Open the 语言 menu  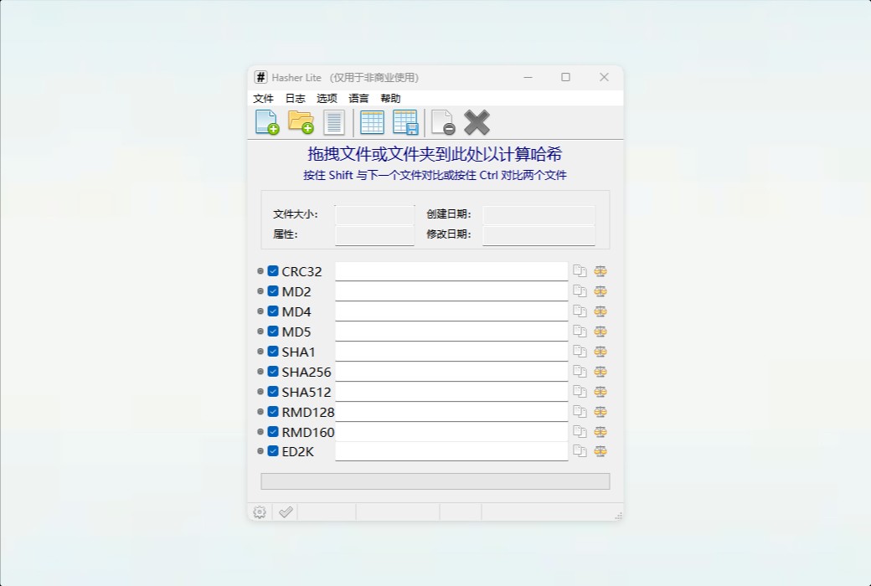[358, 98]
